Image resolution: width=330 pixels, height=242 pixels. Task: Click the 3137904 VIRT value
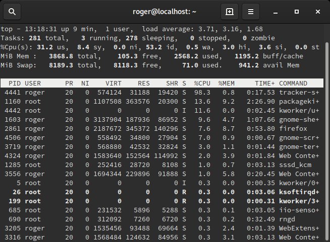click(107, 119)
